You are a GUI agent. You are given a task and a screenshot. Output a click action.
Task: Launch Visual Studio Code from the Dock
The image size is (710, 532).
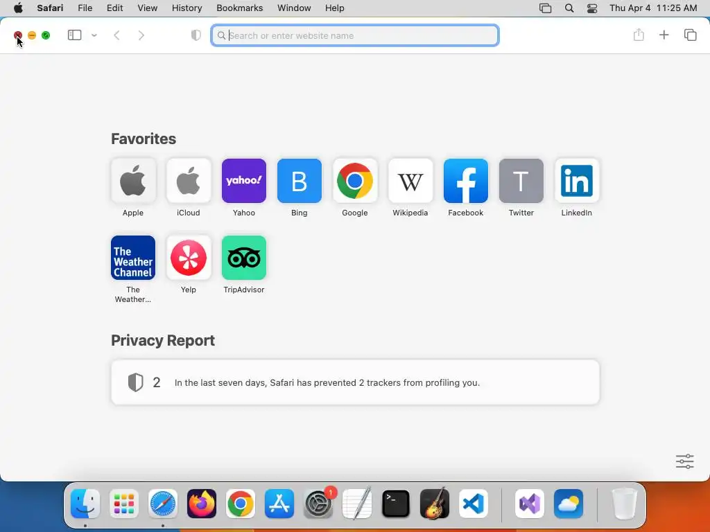(x=473, y=503)
